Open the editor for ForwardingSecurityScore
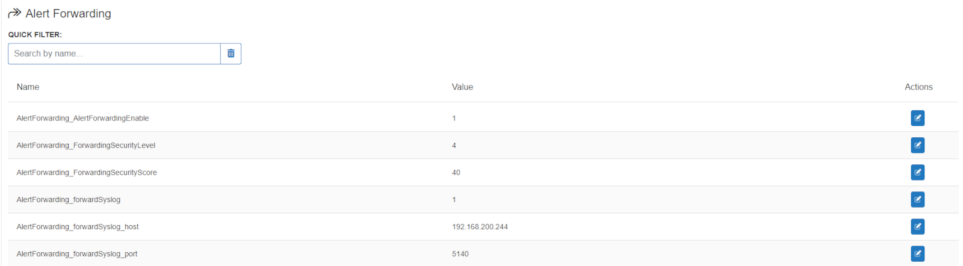Image resolution: width=963 pixels, height=266 pixels. [917, 172]
